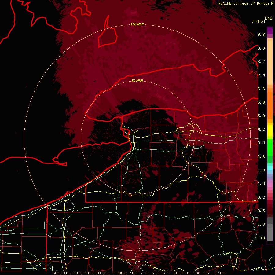Click the 5.8 legend value
Screen dimensions: 275x275
point(261,102)
